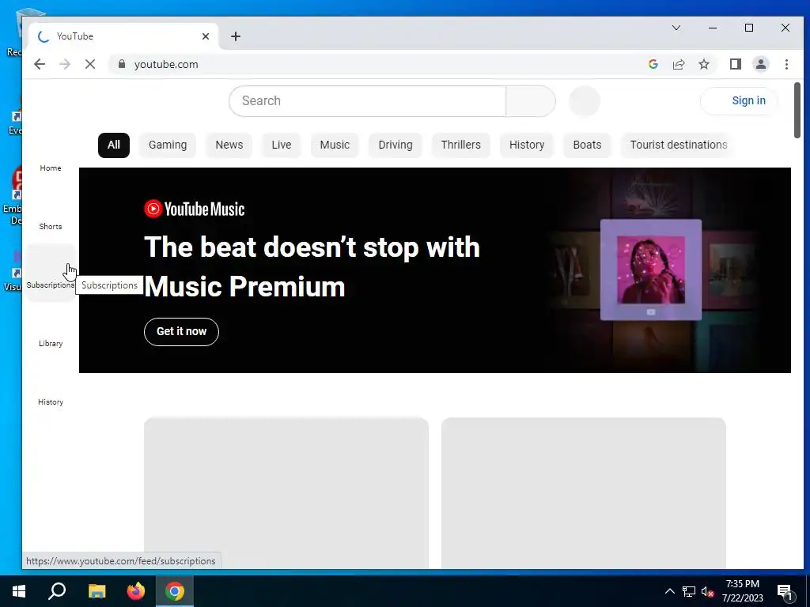Stop loading the page with X icon
Image resolution: width=810 pixels, height=607 pixels.
coord(90,64)
